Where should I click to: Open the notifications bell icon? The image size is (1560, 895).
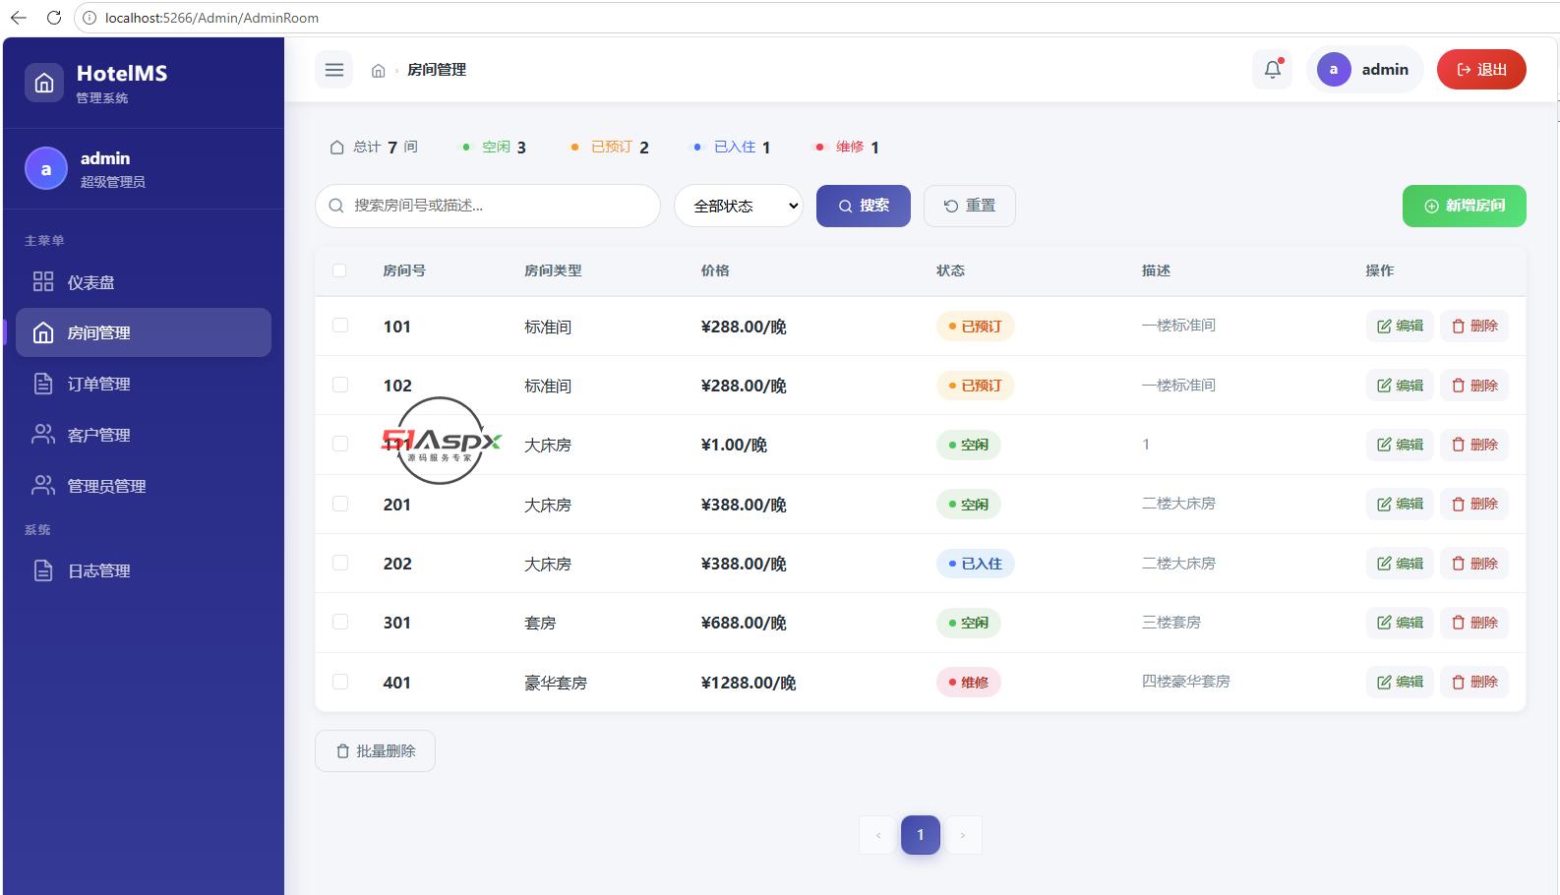pyautogui.click(x=1273, y=70)
